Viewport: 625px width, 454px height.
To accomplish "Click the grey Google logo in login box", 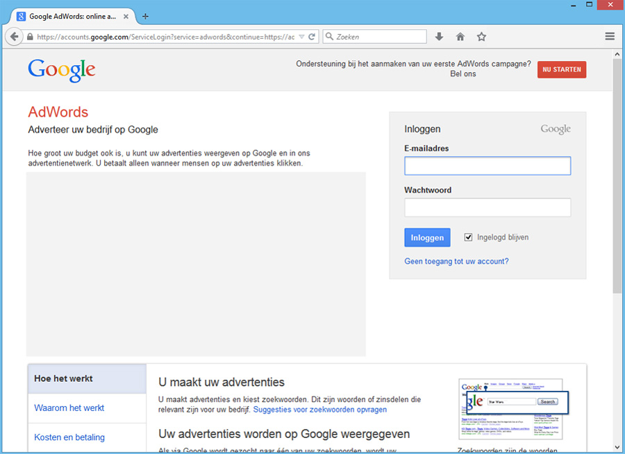I will (x=556, y=129).
